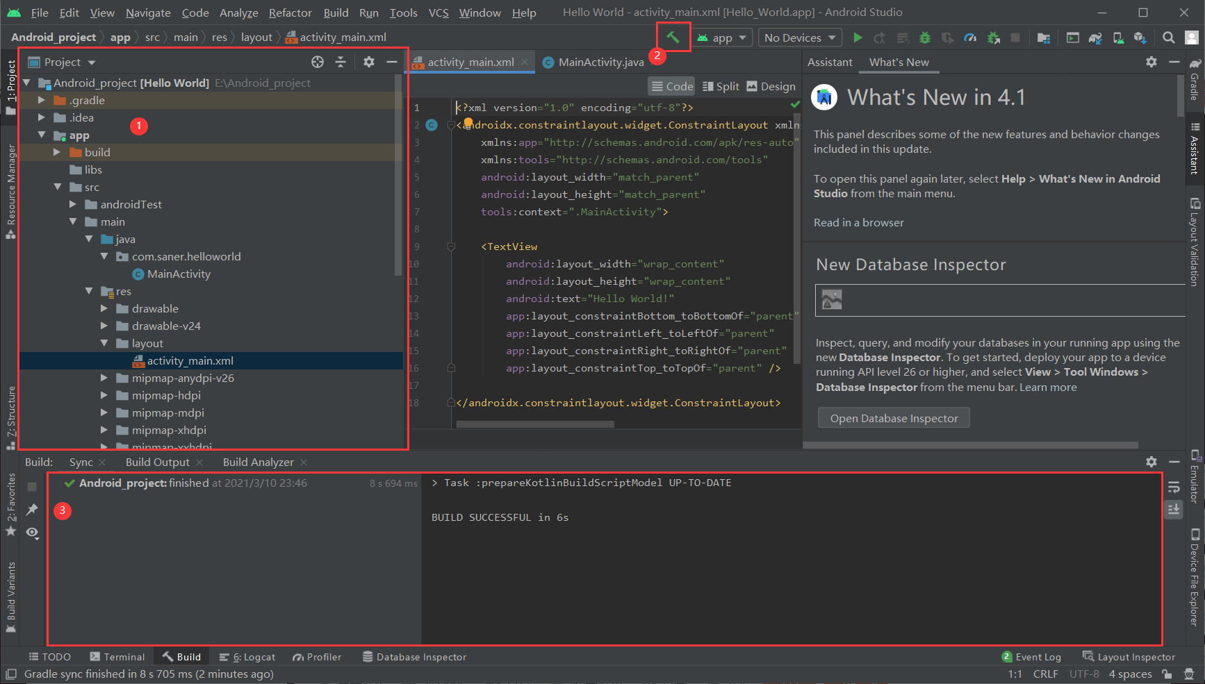This screenshot has width=1205, height=684.
Task: Click the Open Database Inspector button
Action: (893, 417)
